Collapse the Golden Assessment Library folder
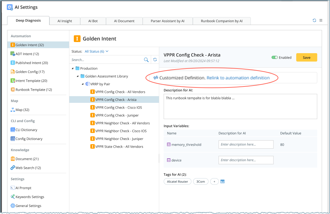Image resolution: width=330 pixels, height=214 pixels. [x=78, y=76]
